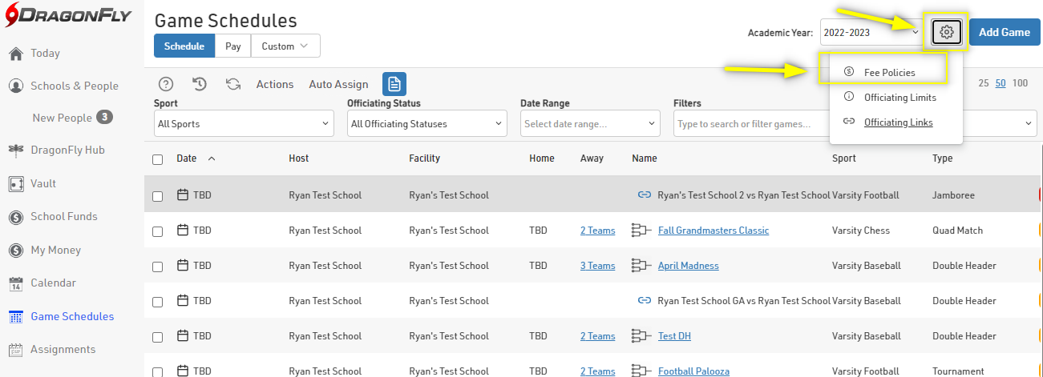Click the refresh schedule icon
1043x377 pixels.
(233, 84)
